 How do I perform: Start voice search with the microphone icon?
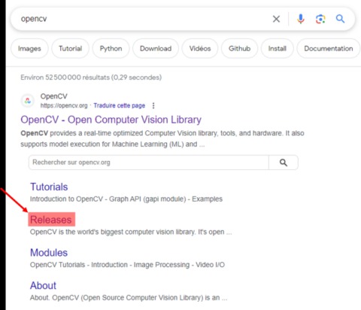tap(301, 19)
